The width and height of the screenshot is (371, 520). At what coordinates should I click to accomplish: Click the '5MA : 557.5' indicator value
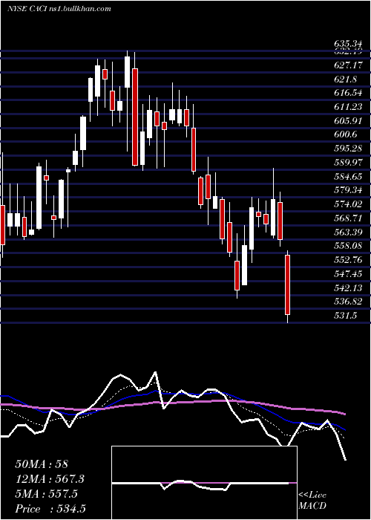coord(46,494)
